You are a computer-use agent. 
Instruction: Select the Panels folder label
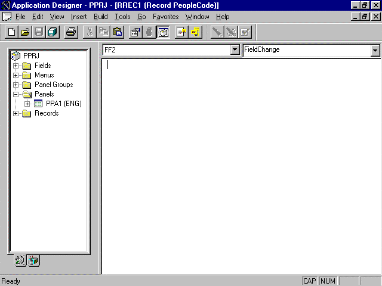coord(44,94)
